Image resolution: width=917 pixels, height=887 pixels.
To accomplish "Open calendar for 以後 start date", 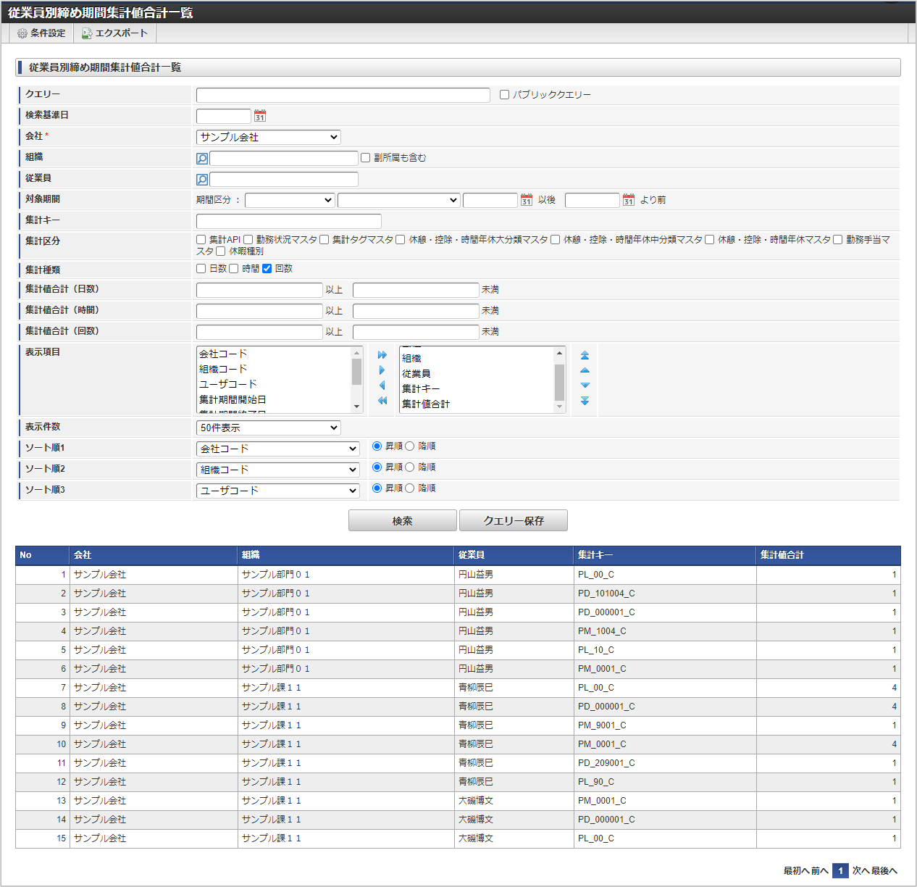I will (527, 200).
